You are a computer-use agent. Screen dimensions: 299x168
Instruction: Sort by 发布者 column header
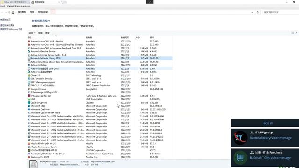pos(89,37)
